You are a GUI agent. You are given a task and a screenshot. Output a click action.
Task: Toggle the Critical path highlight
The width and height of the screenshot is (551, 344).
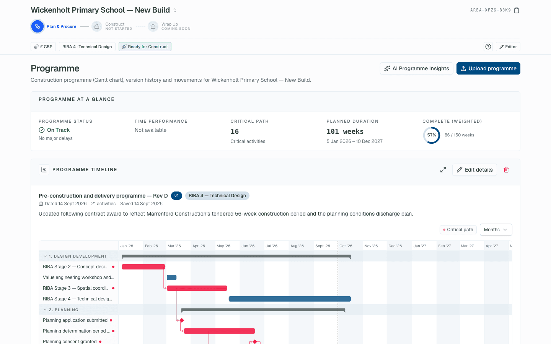458,230
